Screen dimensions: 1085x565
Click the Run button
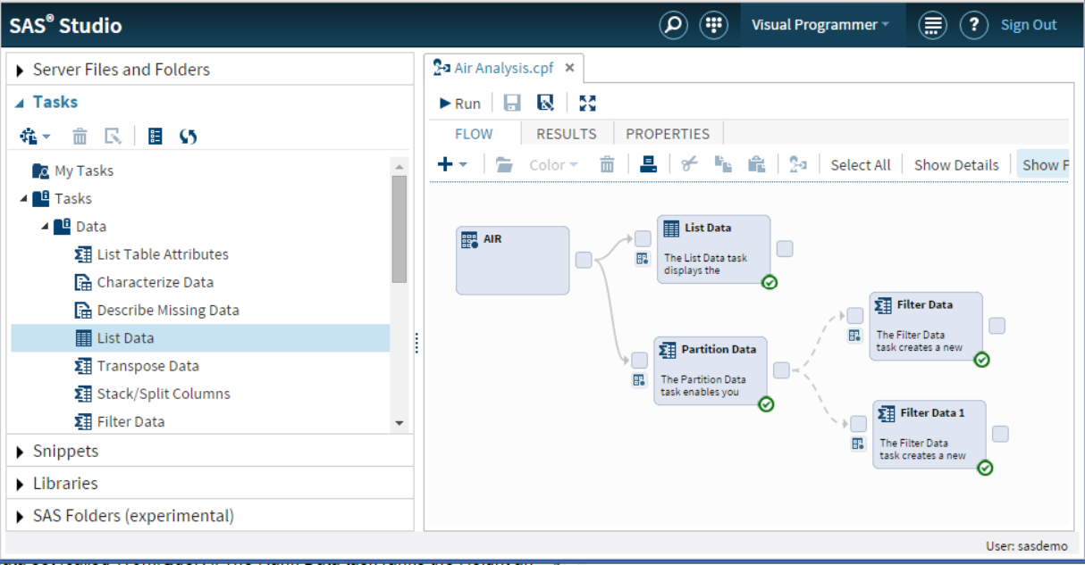pyautogui.click(x=460, y=104)
